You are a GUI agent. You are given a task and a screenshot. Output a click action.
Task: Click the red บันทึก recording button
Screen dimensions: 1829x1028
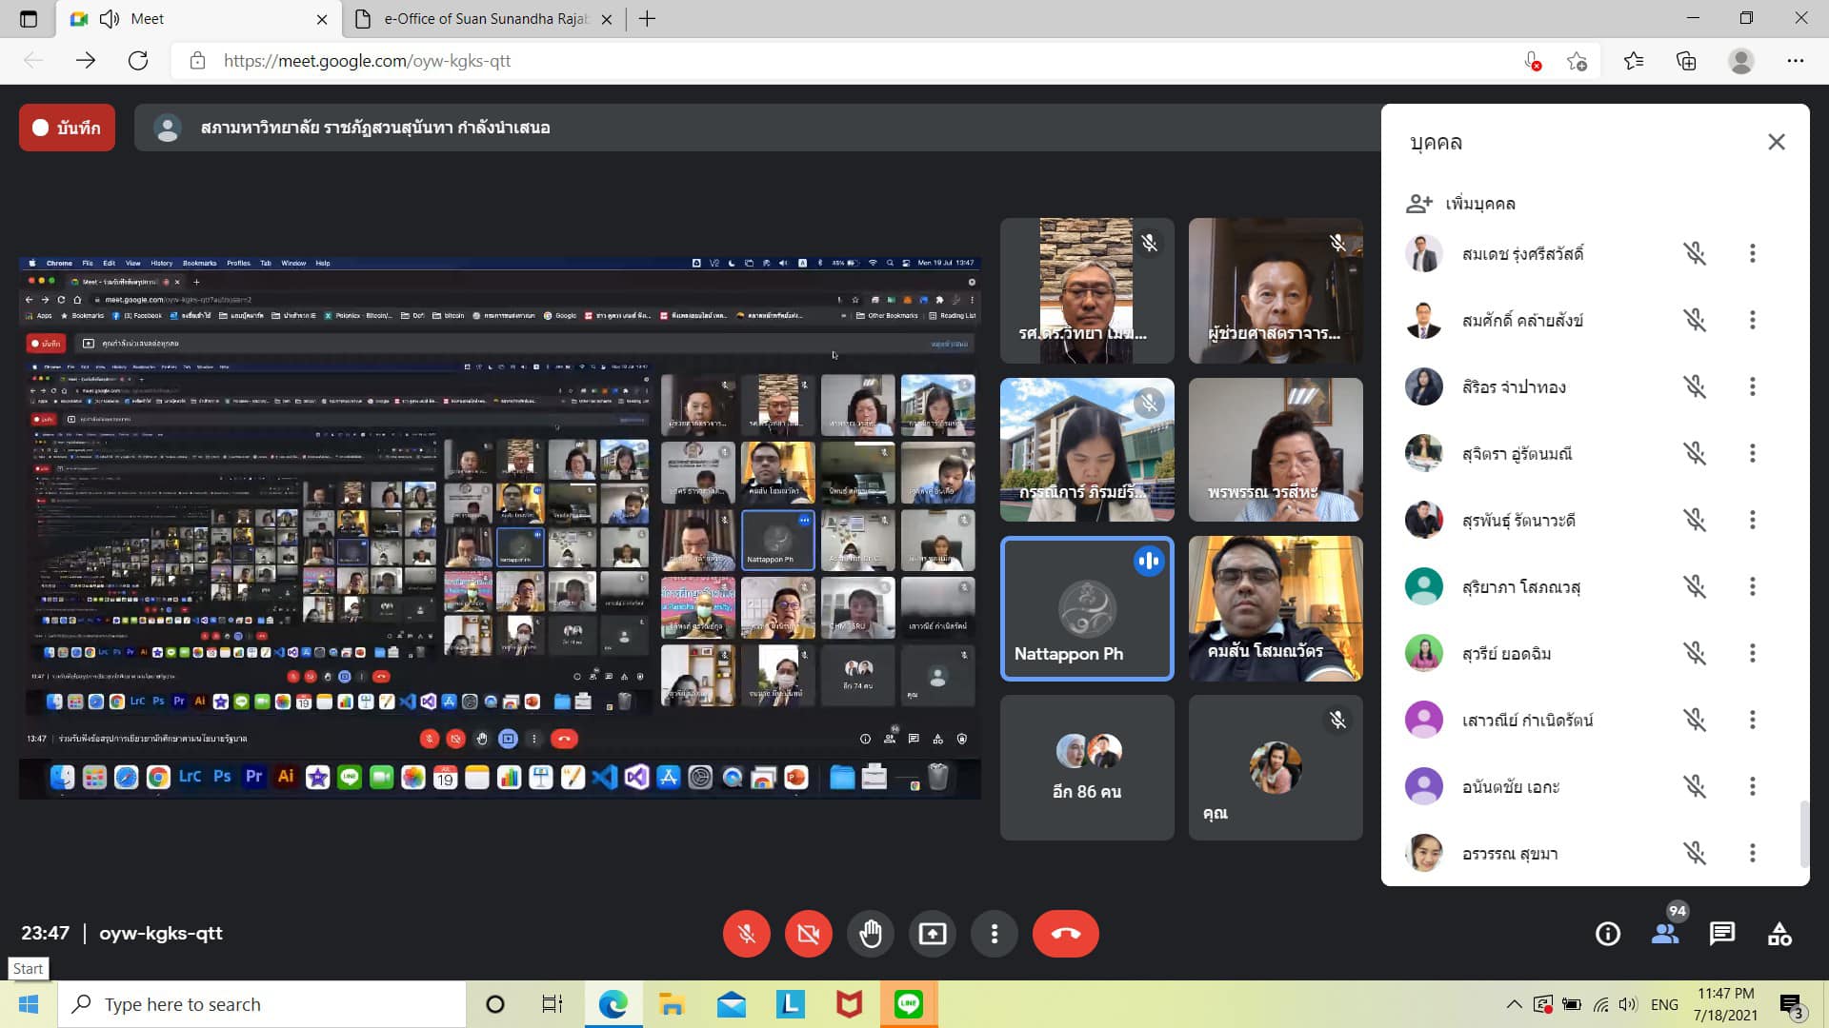coord(67,128)
